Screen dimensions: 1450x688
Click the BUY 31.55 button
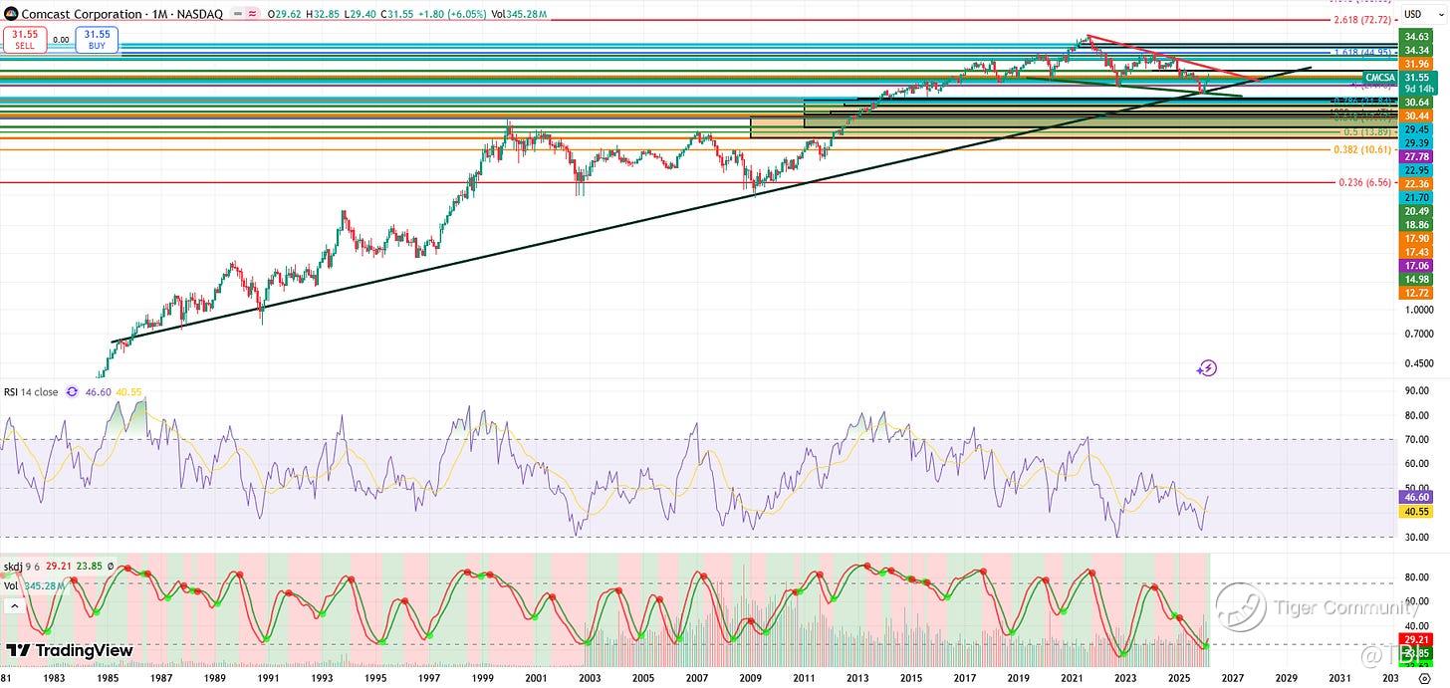click(x=97, y=40)
